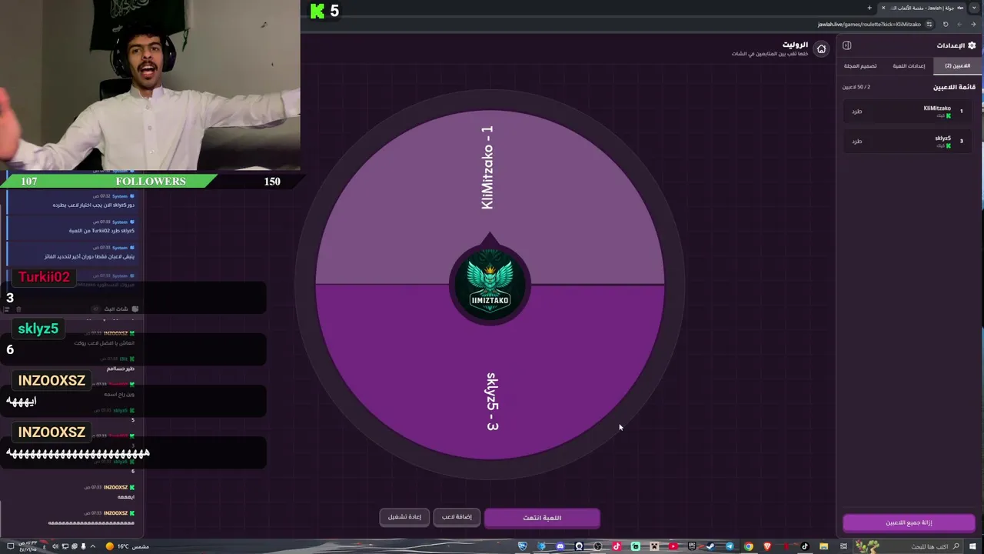Open OBS Studio from the taskbar
This screenshot has height=554, width=984.
[x=597, y=546]
